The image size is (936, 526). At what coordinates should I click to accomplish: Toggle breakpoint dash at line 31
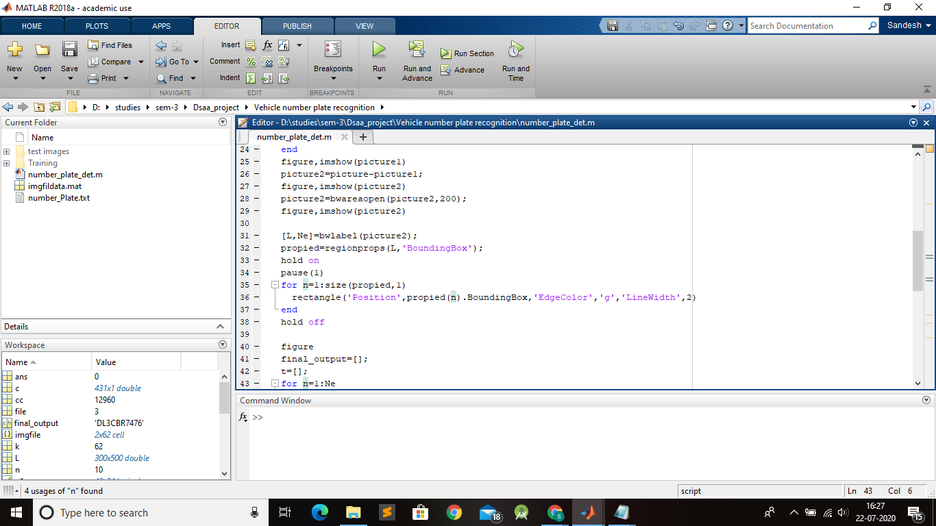[x=257, y=236]
